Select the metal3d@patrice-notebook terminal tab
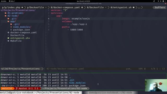This screenshot has width=167, height=94. [41, 92]
